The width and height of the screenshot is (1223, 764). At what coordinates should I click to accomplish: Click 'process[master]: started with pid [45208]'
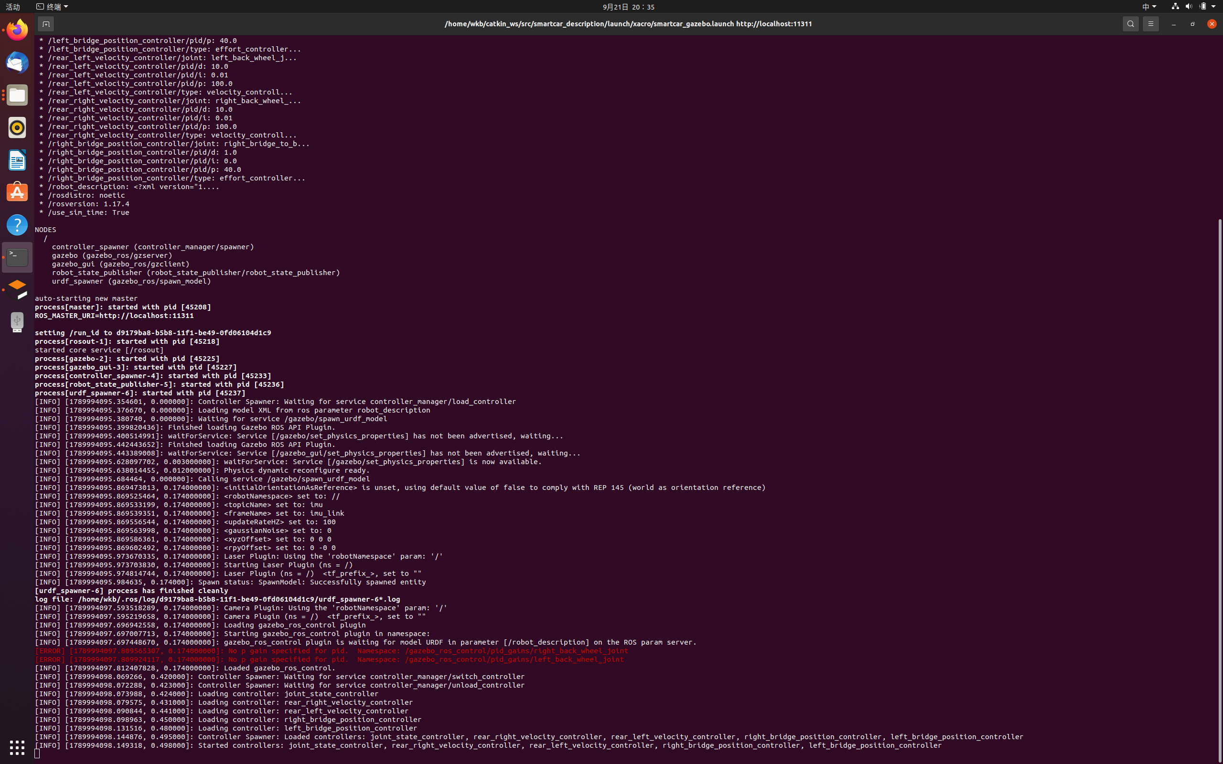[x=123, y=307]
